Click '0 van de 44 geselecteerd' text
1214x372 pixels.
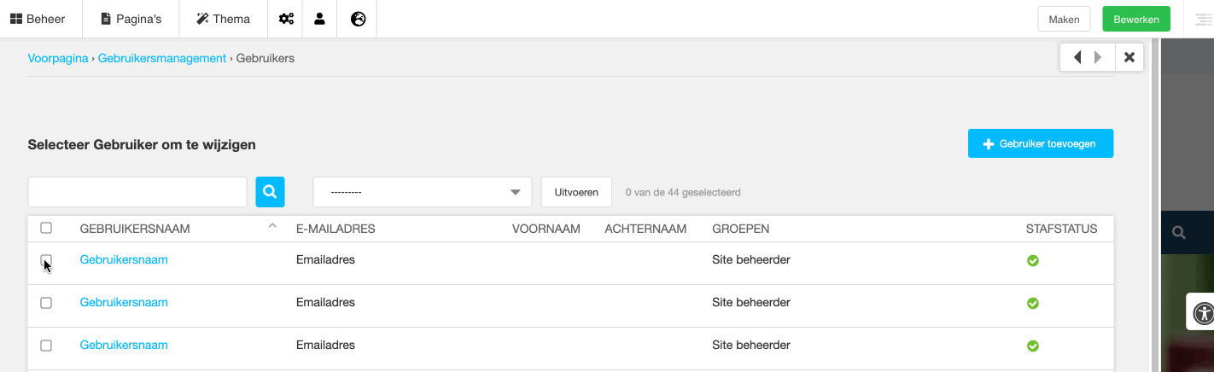[x=683, y=192]
